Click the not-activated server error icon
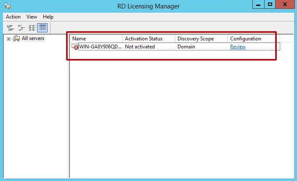Image resolution: width=297 pixels, height=181 pixels. 75,47
